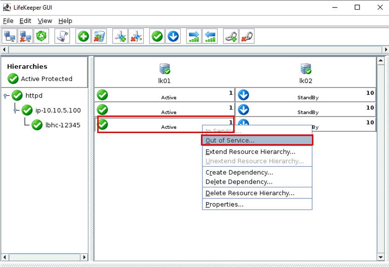Select the lk01 server icon
The height and width of the screenshot is (267, 389).
(165, 69)
